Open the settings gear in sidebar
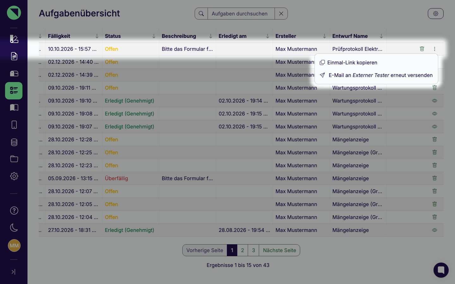 14,176
